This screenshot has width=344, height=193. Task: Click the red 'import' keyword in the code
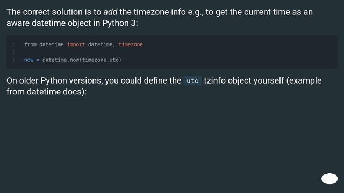tap(76, 44)
